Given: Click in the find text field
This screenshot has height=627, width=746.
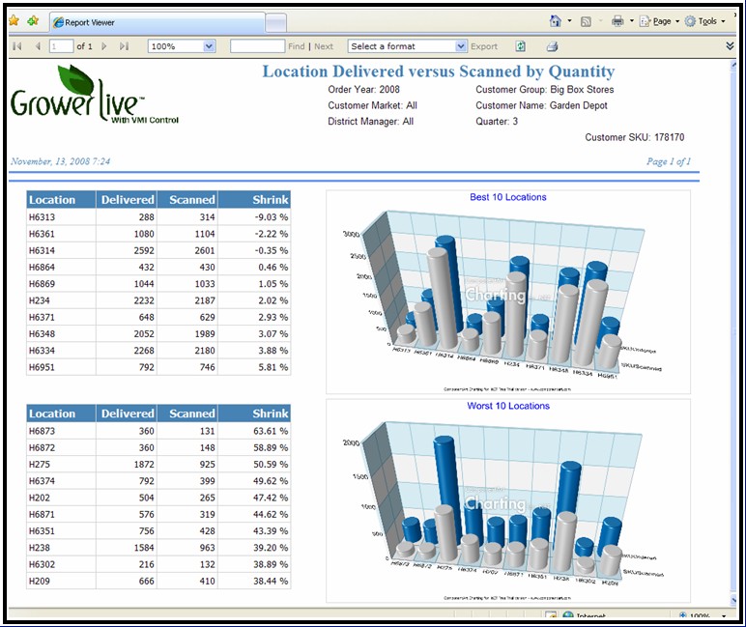Looking at the screenshot, I should point(257,46).
